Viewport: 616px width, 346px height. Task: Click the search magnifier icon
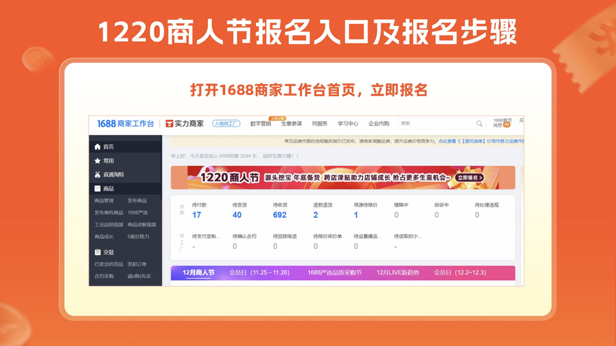[479, 124]
